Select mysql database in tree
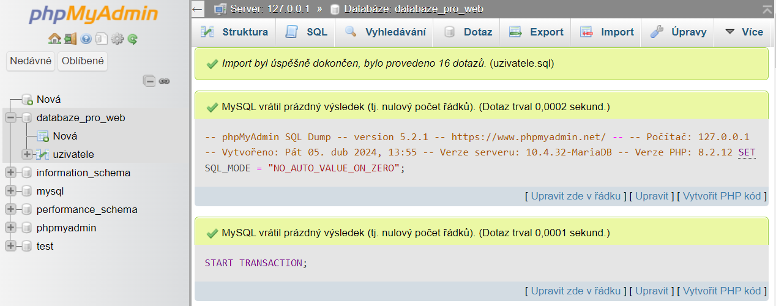776x306 pixels. click(x=50, y=191)
